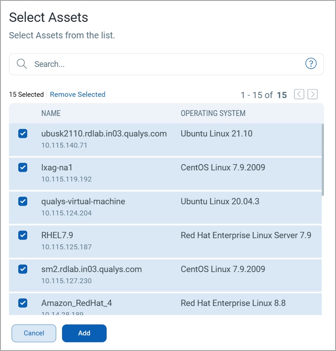Click the Cancel button
The image size is (336, 351).
point(34,333)
